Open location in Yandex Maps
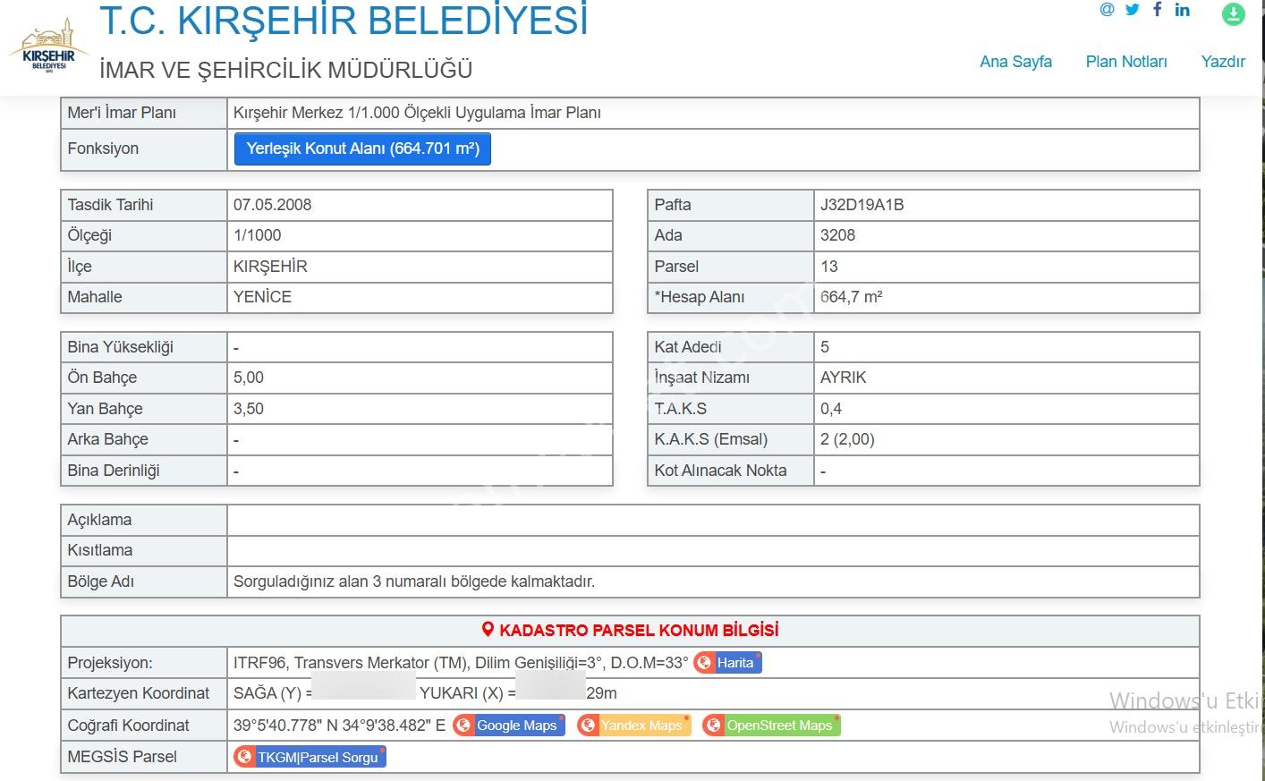Screen dimensions: 1265x781 (x=633, y=726)
